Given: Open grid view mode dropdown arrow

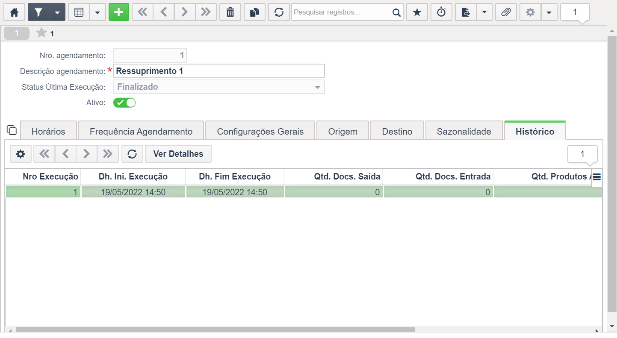Looking at the screenshot, I should click(97, 12).
